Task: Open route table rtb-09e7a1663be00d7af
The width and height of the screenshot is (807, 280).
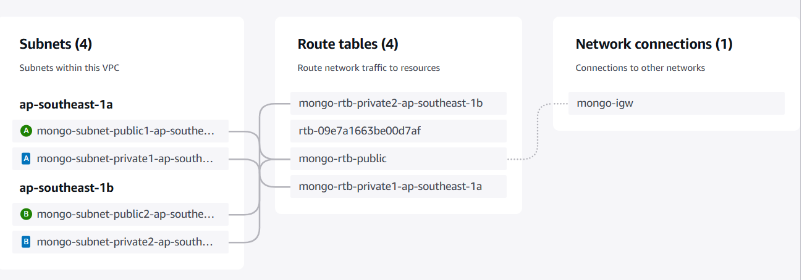Action: pyautogui.click(x=399, y=131)
